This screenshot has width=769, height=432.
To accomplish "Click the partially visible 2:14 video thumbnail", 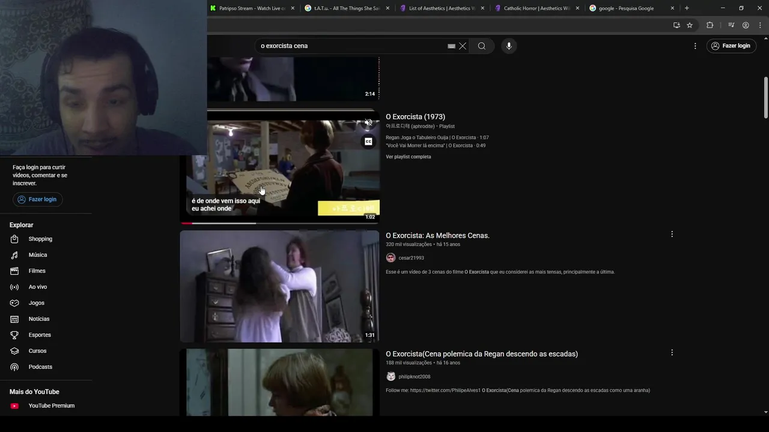I will tap(293, 79).
